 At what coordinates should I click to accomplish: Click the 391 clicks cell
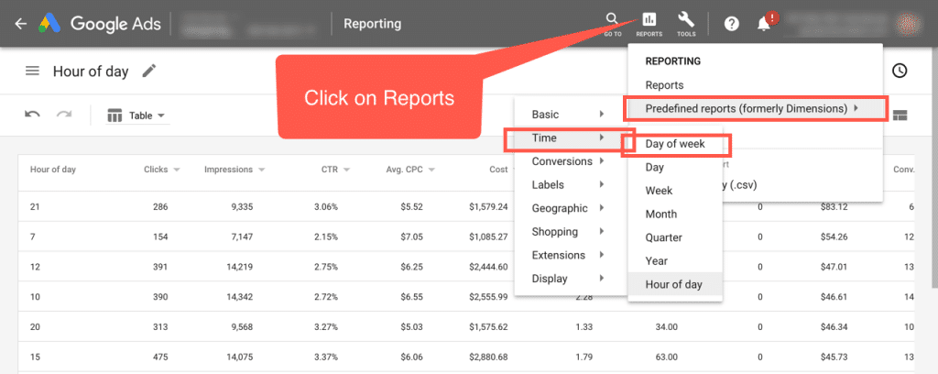(160, 267)
